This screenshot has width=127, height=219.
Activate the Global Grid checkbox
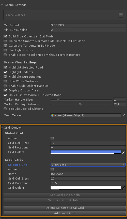pyautogui.click(x=52, y=139)
